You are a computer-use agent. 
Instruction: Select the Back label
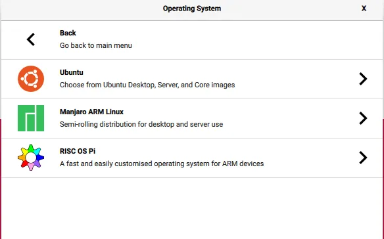[x=68, y=33]
